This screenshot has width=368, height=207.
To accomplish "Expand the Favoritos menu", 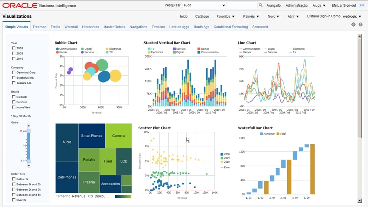I will tap(226, 16).
